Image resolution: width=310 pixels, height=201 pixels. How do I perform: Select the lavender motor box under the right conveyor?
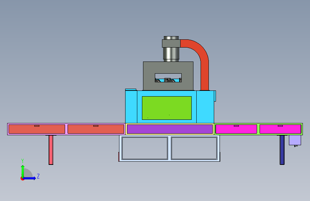295,140
